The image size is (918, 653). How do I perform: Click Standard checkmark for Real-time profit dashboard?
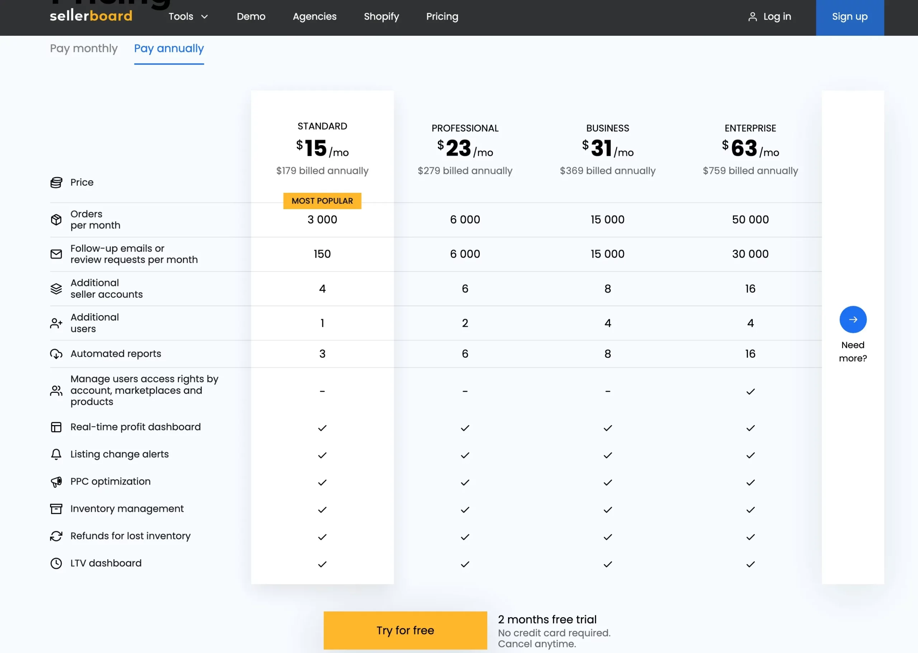coord(322,428)
